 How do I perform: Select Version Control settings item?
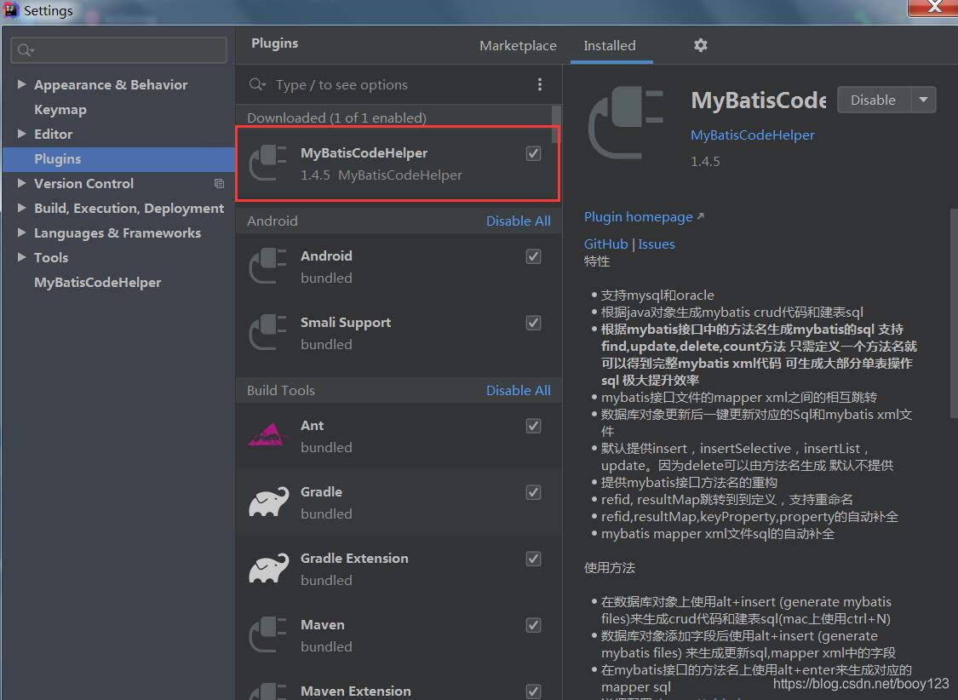click(x=83, y=183)
